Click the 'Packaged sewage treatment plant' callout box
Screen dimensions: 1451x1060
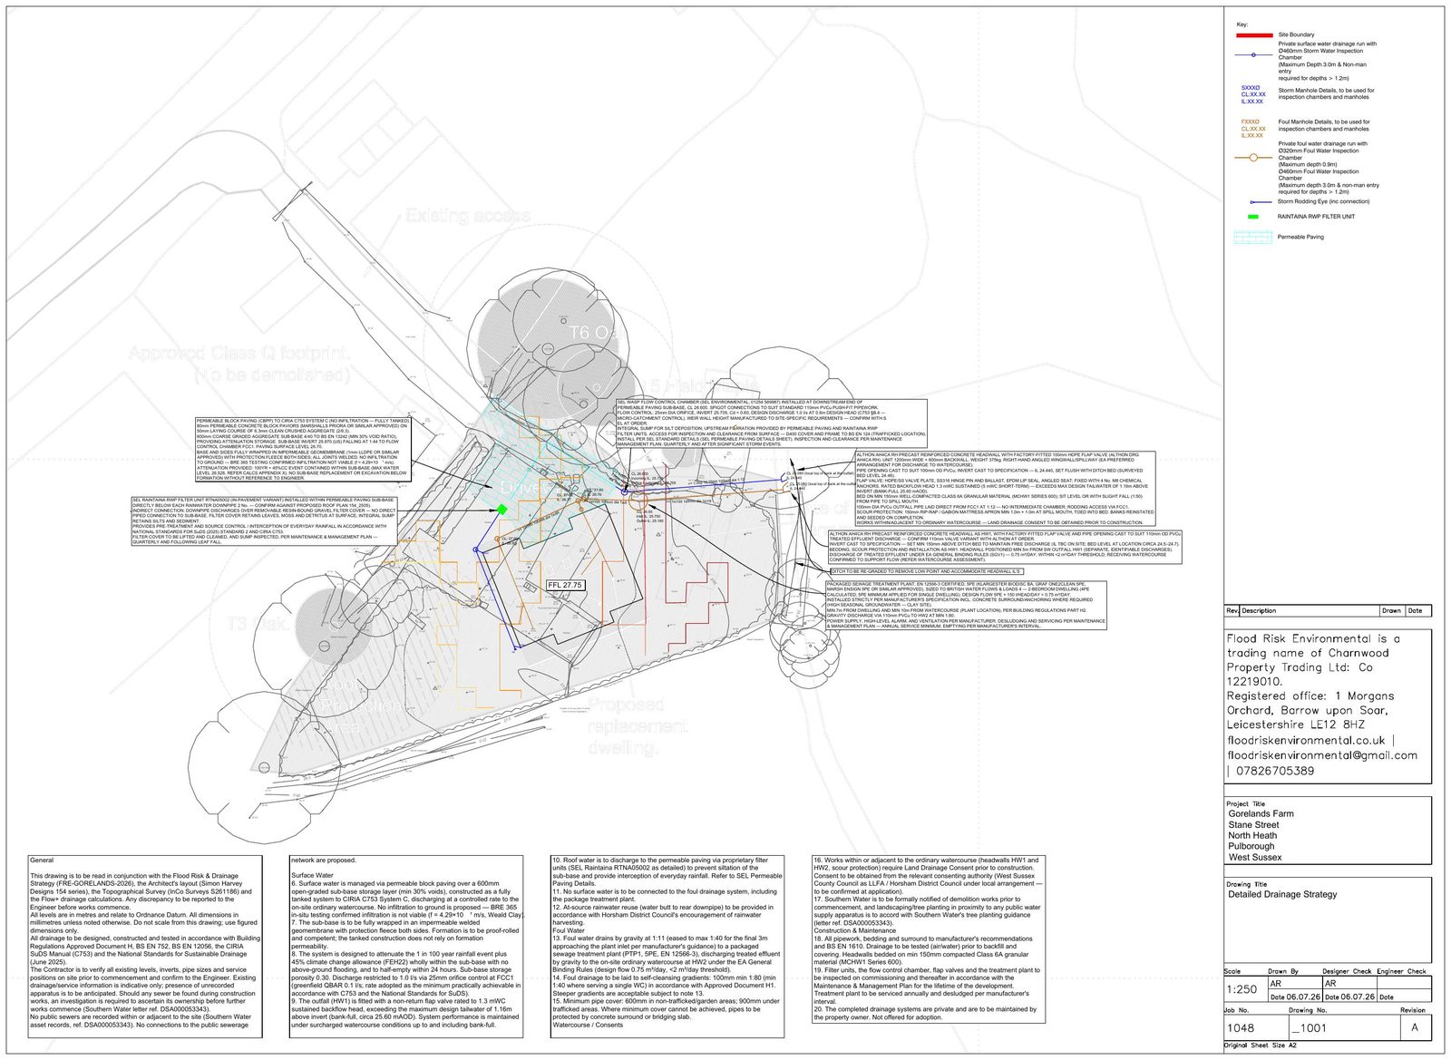[x=967, y=606]
